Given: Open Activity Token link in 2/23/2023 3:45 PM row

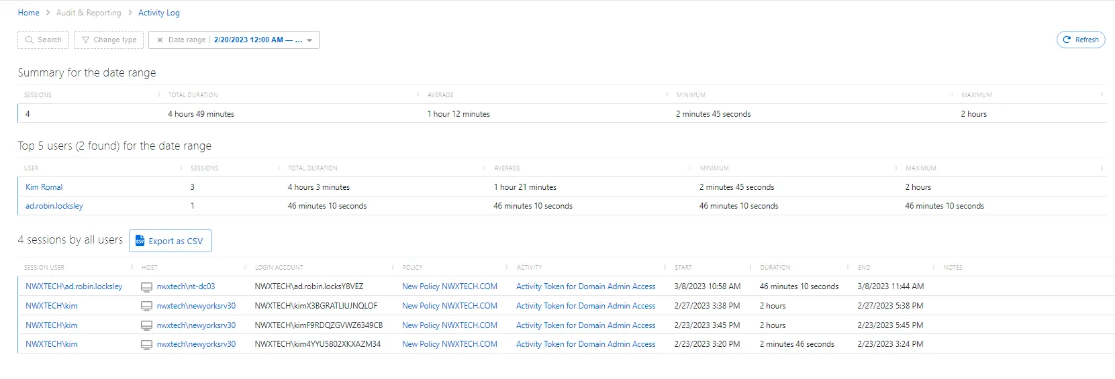Looking at the screenshot, I should [x=586, y=325].
